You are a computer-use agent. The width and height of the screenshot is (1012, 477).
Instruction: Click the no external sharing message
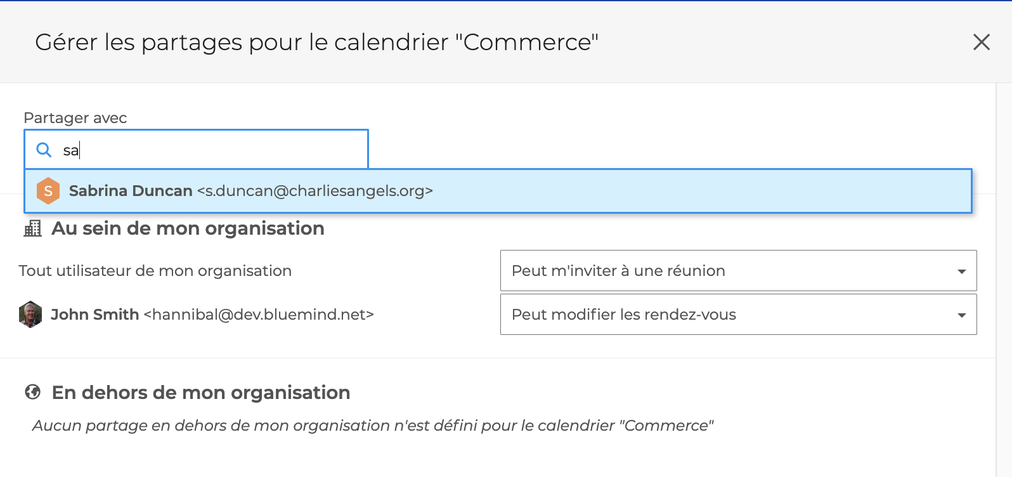(x=373, y=426)
